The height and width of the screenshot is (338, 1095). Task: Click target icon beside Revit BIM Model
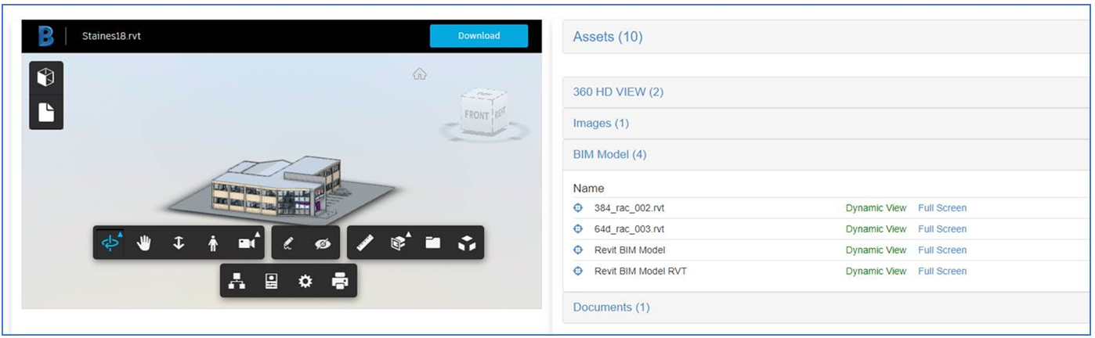pyautogui.click(x=579, y=250)
